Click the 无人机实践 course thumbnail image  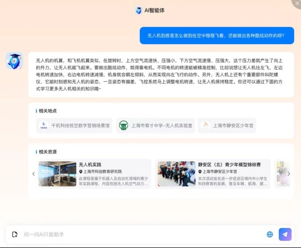[57, 174]
